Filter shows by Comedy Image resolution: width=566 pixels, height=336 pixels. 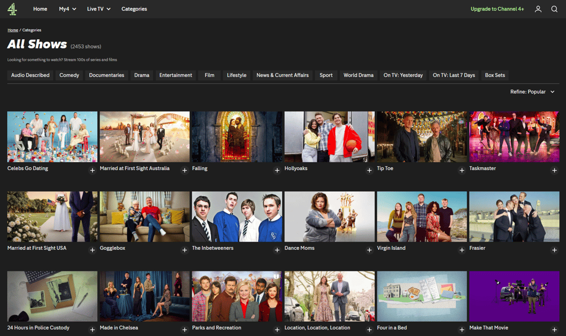point(69,75)
